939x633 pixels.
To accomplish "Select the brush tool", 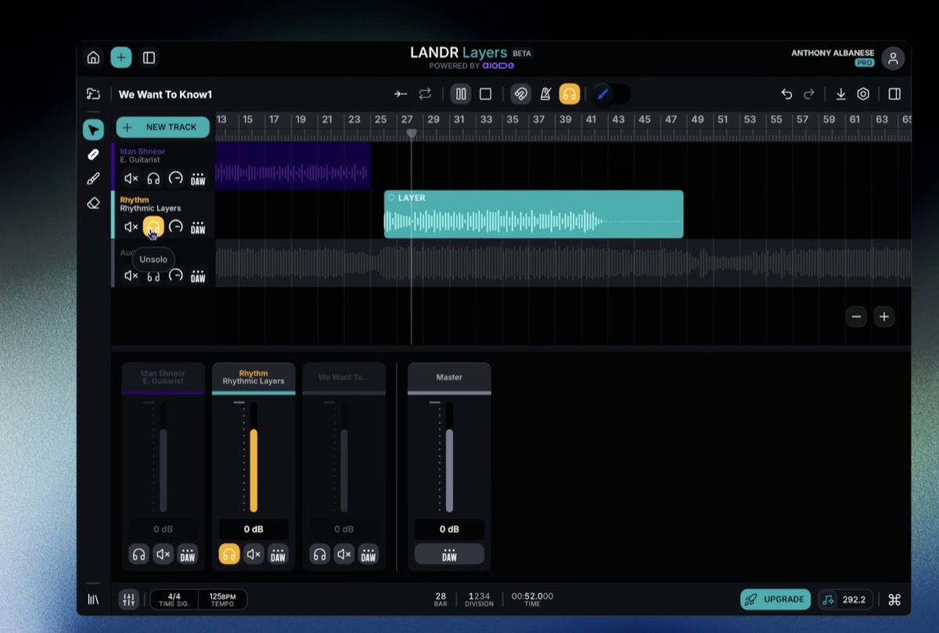I will [93, 178].
